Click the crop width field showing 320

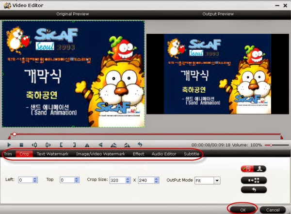(x=118, y=180)
